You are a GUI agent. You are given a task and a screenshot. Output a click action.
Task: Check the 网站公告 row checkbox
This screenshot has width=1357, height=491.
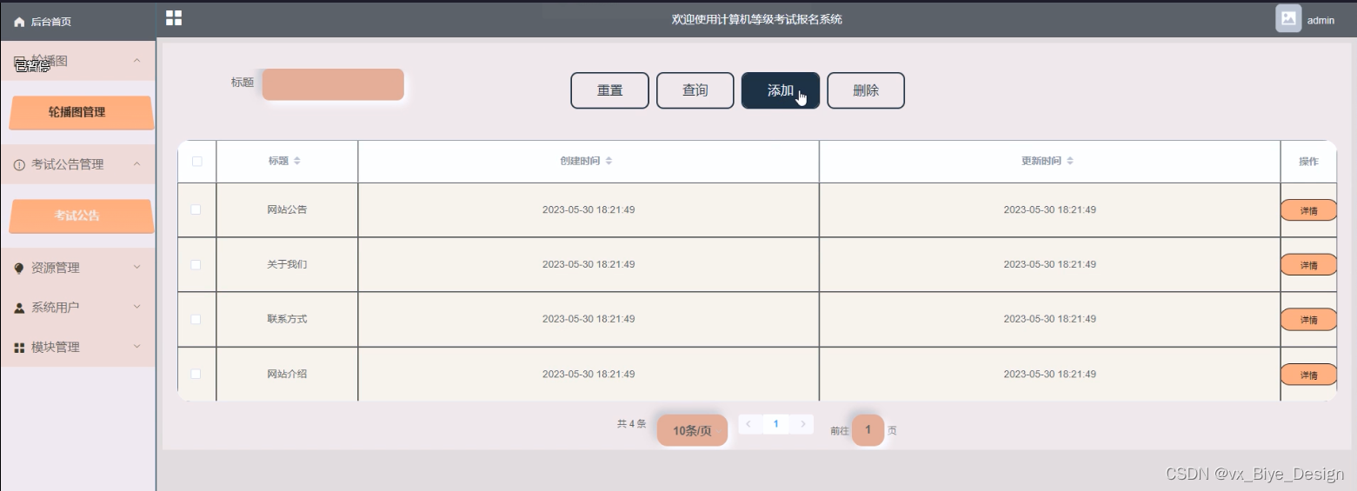[196, 209]
